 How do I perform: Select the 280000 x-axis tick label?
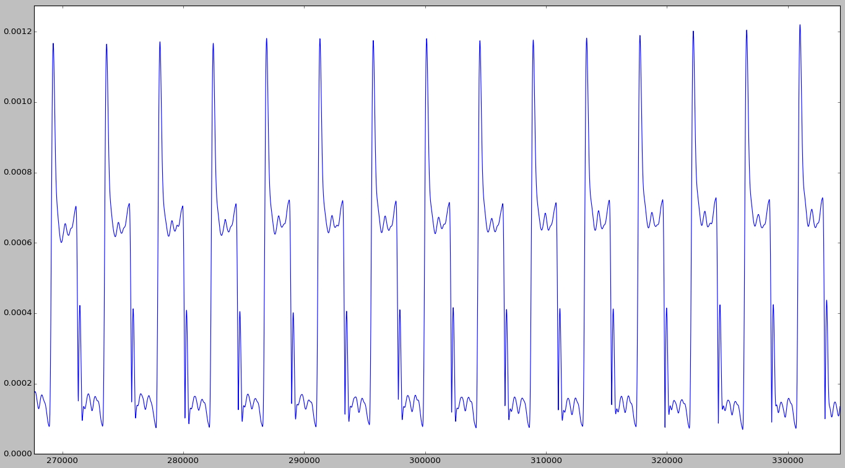tap(183, 462)
